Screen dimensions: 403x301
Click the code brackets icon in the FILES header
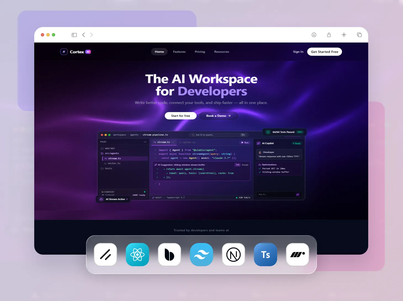click(x=145, y=142)
